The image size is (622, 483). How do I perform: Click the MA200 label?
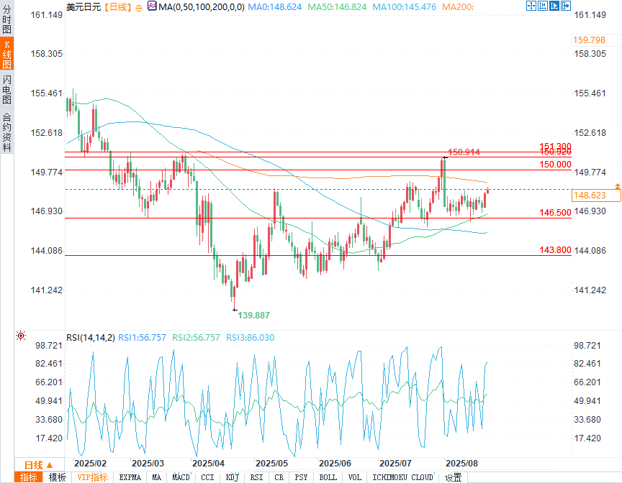tap(457, 6)
